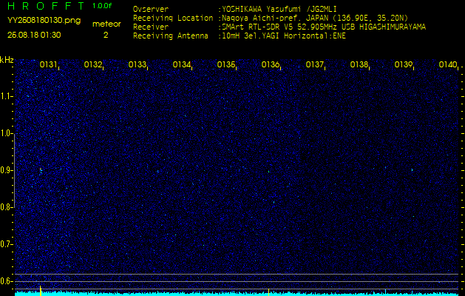Click the Ovserver field label

pyautogui.click(x=151, y=9)
